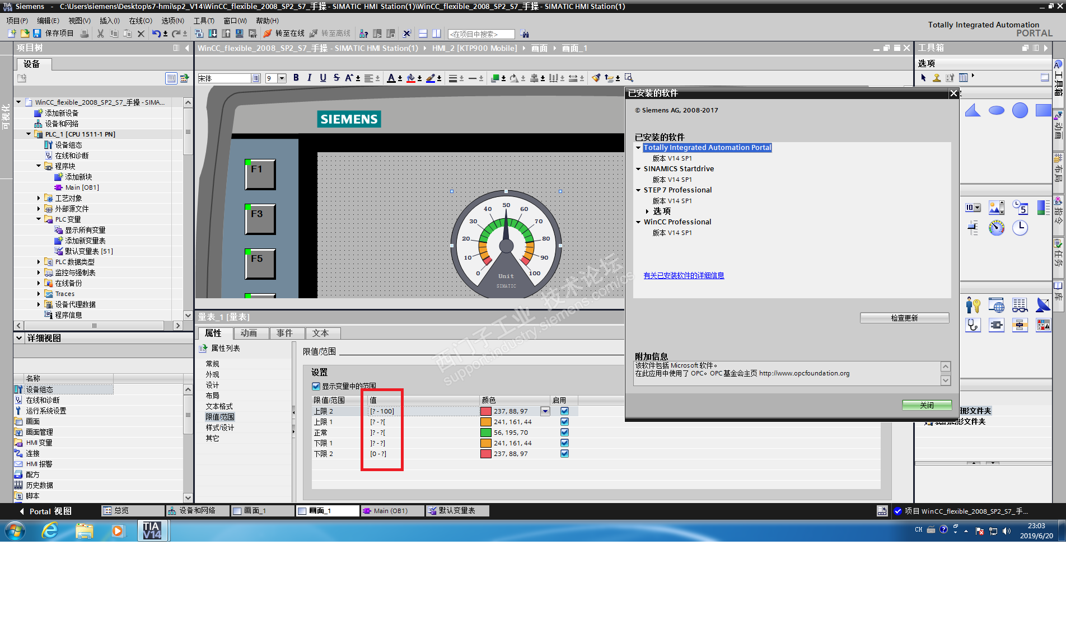Open the 在线(O) menu

[141, 21]
